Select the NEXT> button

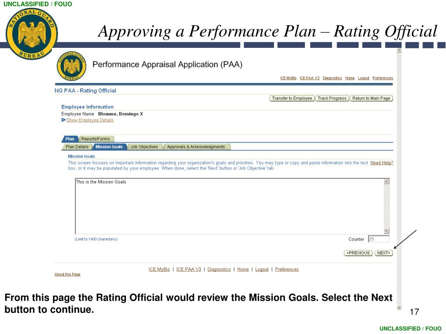pyautogui.click(x=384, y=253)
